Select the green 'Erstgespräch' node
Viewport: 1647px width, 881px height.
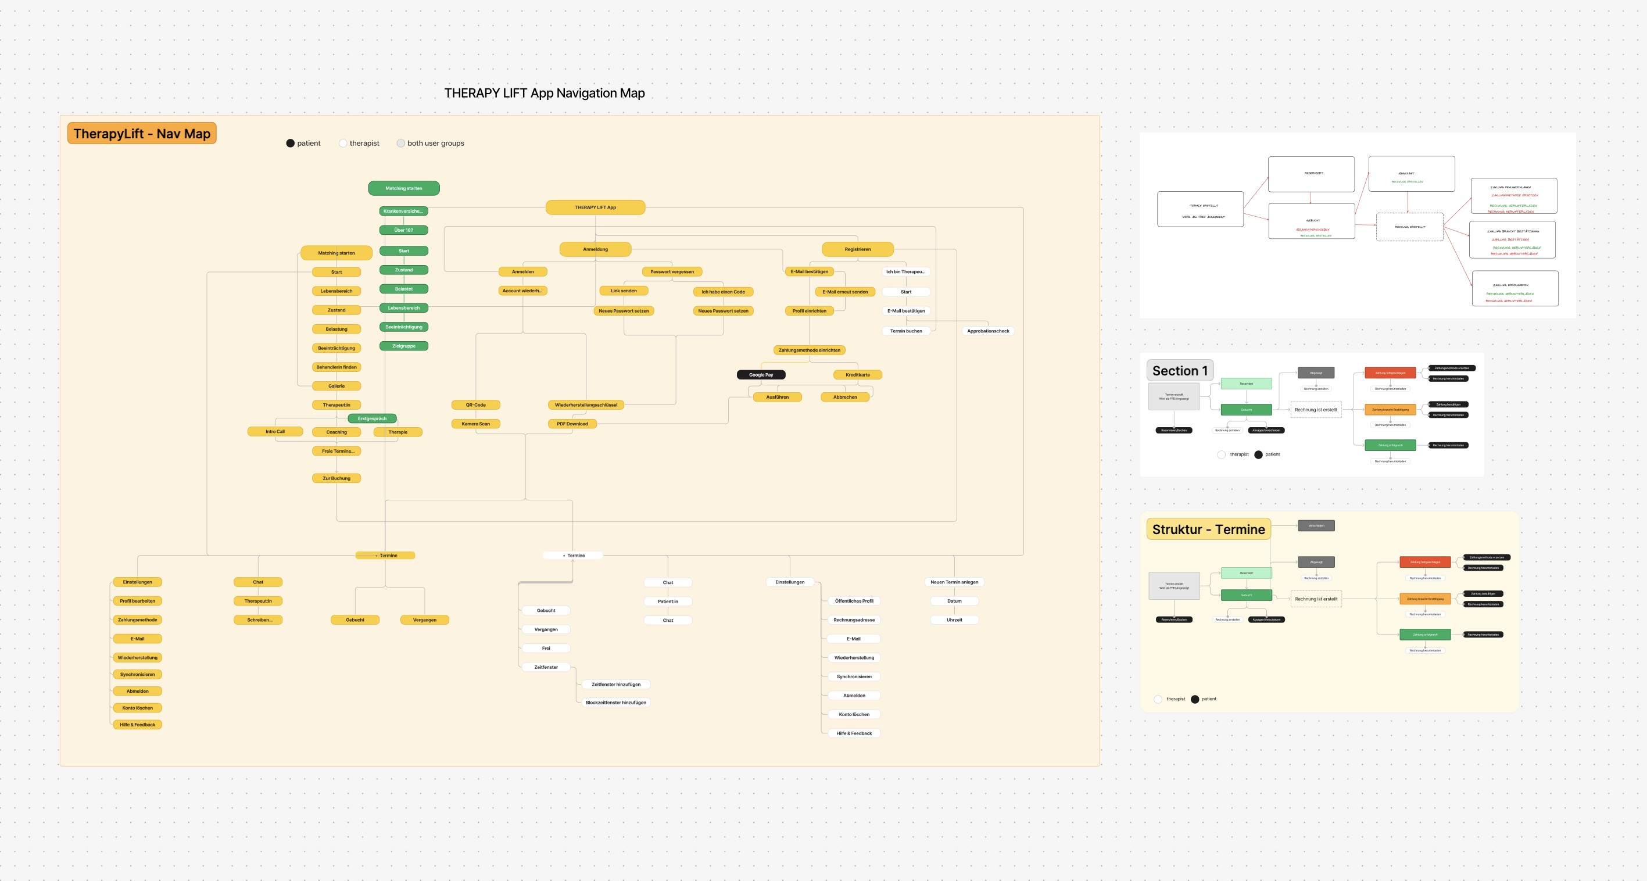click(x=372, y=419)
